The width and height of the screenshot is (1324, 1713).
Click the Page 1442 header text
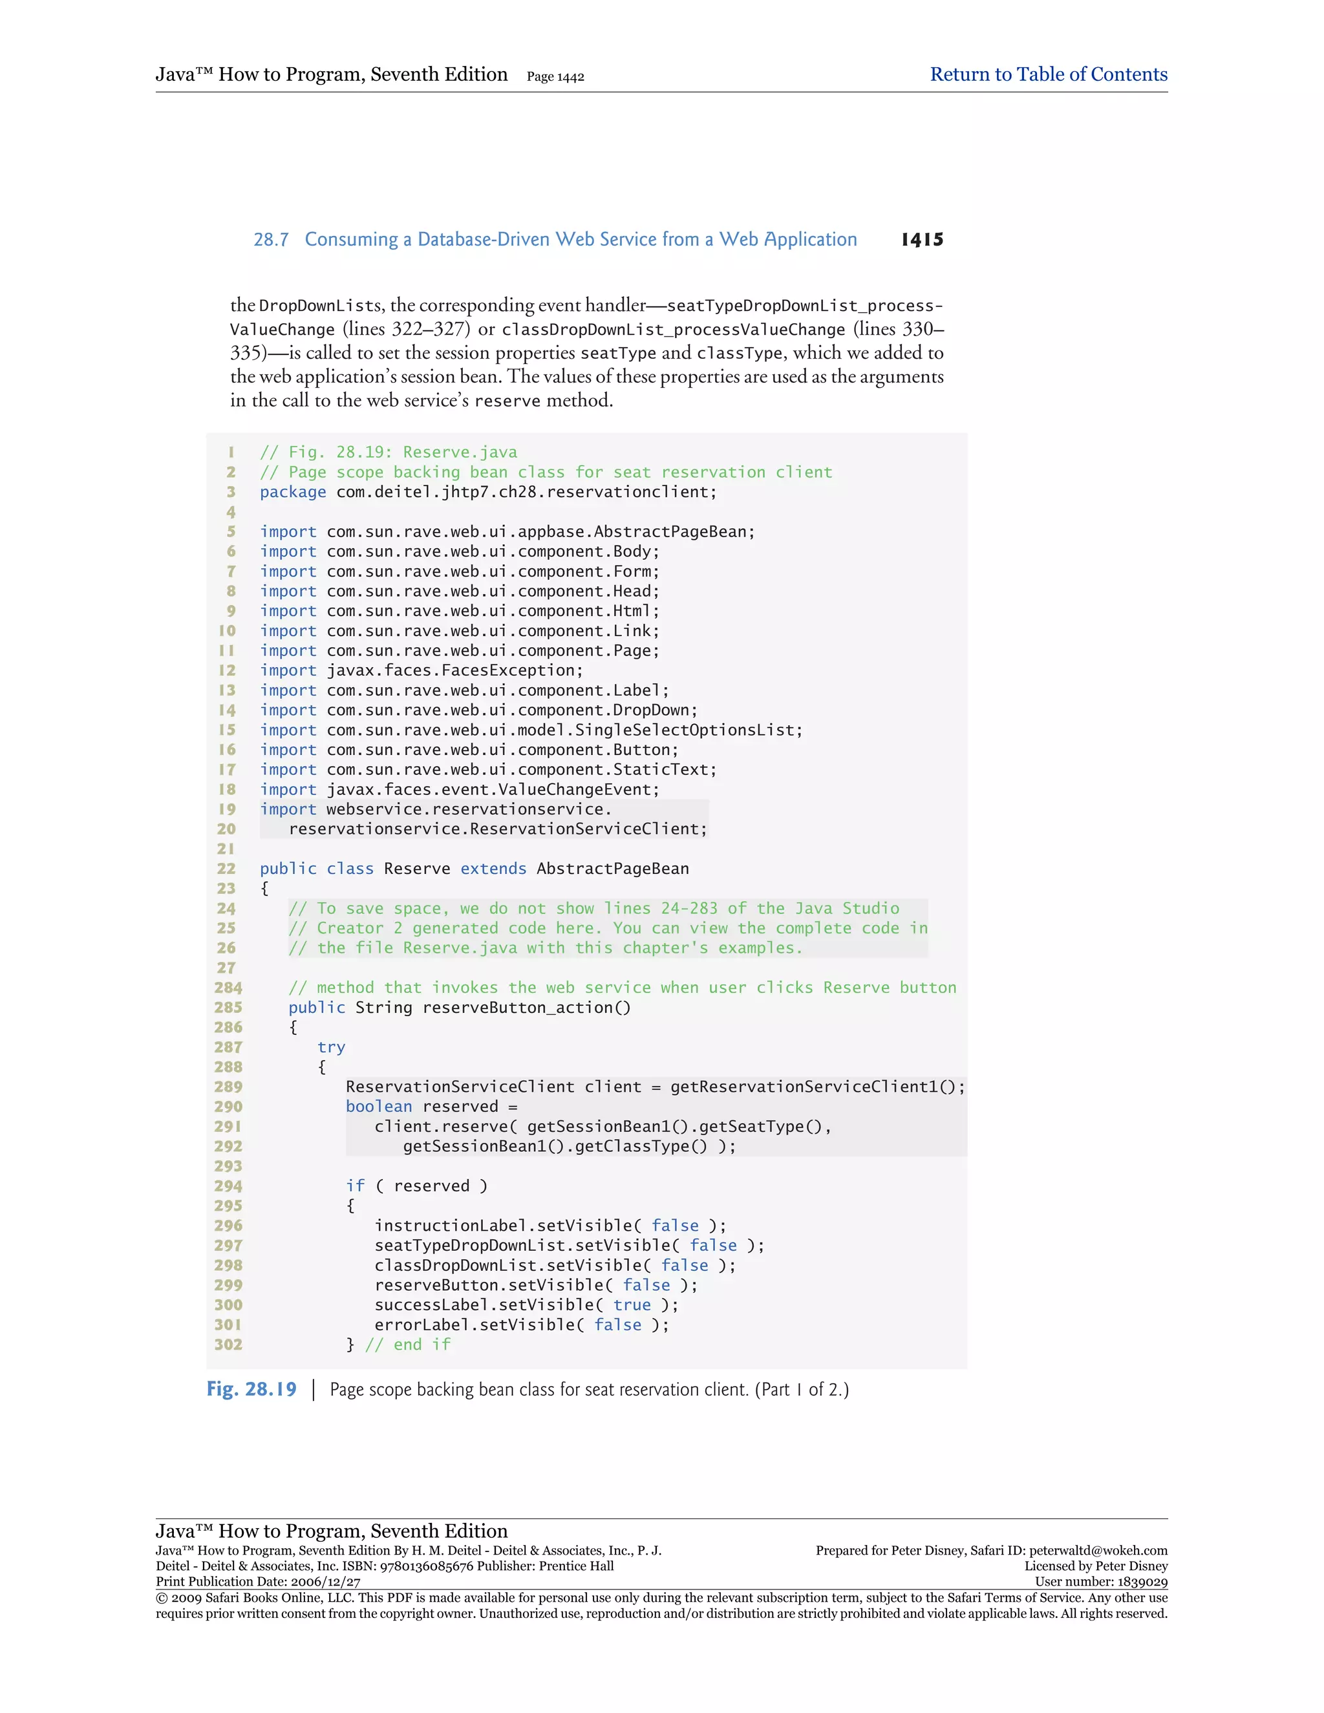(555, 77)
